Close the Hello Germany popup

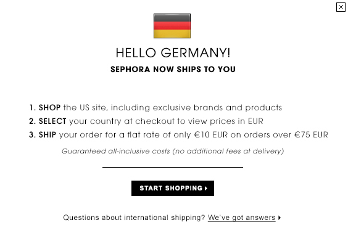click(341, 7)
